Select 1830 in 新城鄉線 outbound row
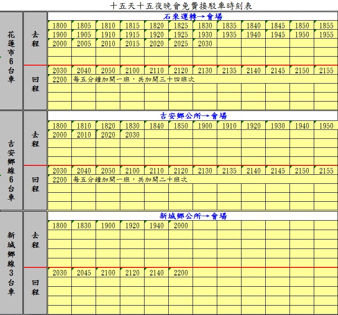Viewport: 338px width, 315px height. (84, 226)
